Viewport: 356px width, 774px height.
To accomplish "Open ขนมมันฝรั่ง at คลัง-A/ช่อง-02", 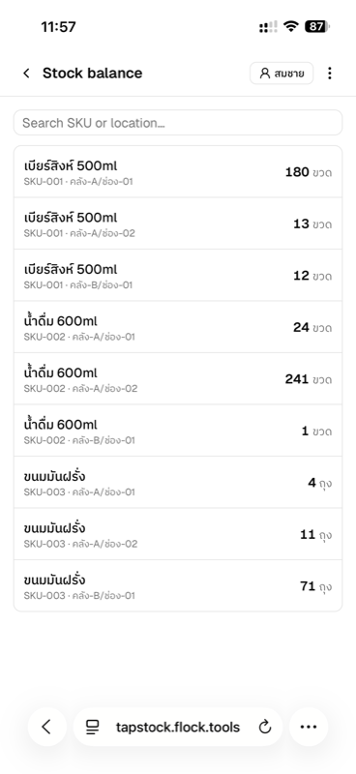I will pyautogui.click(x=178, y=535).
